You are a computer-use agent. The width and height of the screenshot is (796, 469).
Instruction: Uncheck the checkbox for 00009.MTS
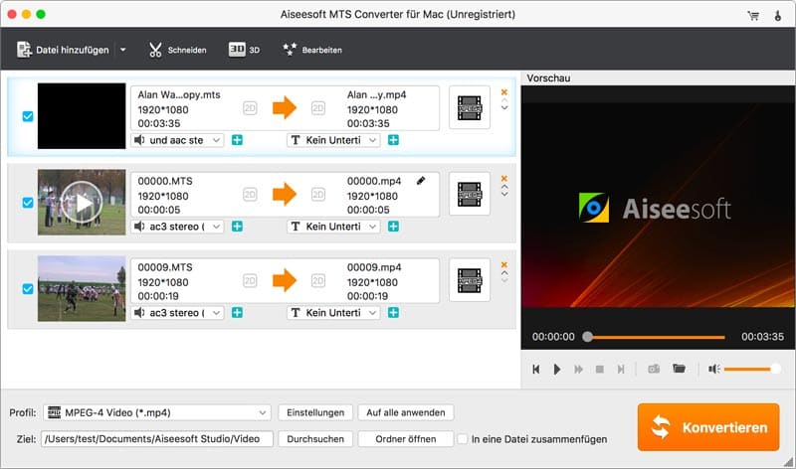click(x=28, y=289)
